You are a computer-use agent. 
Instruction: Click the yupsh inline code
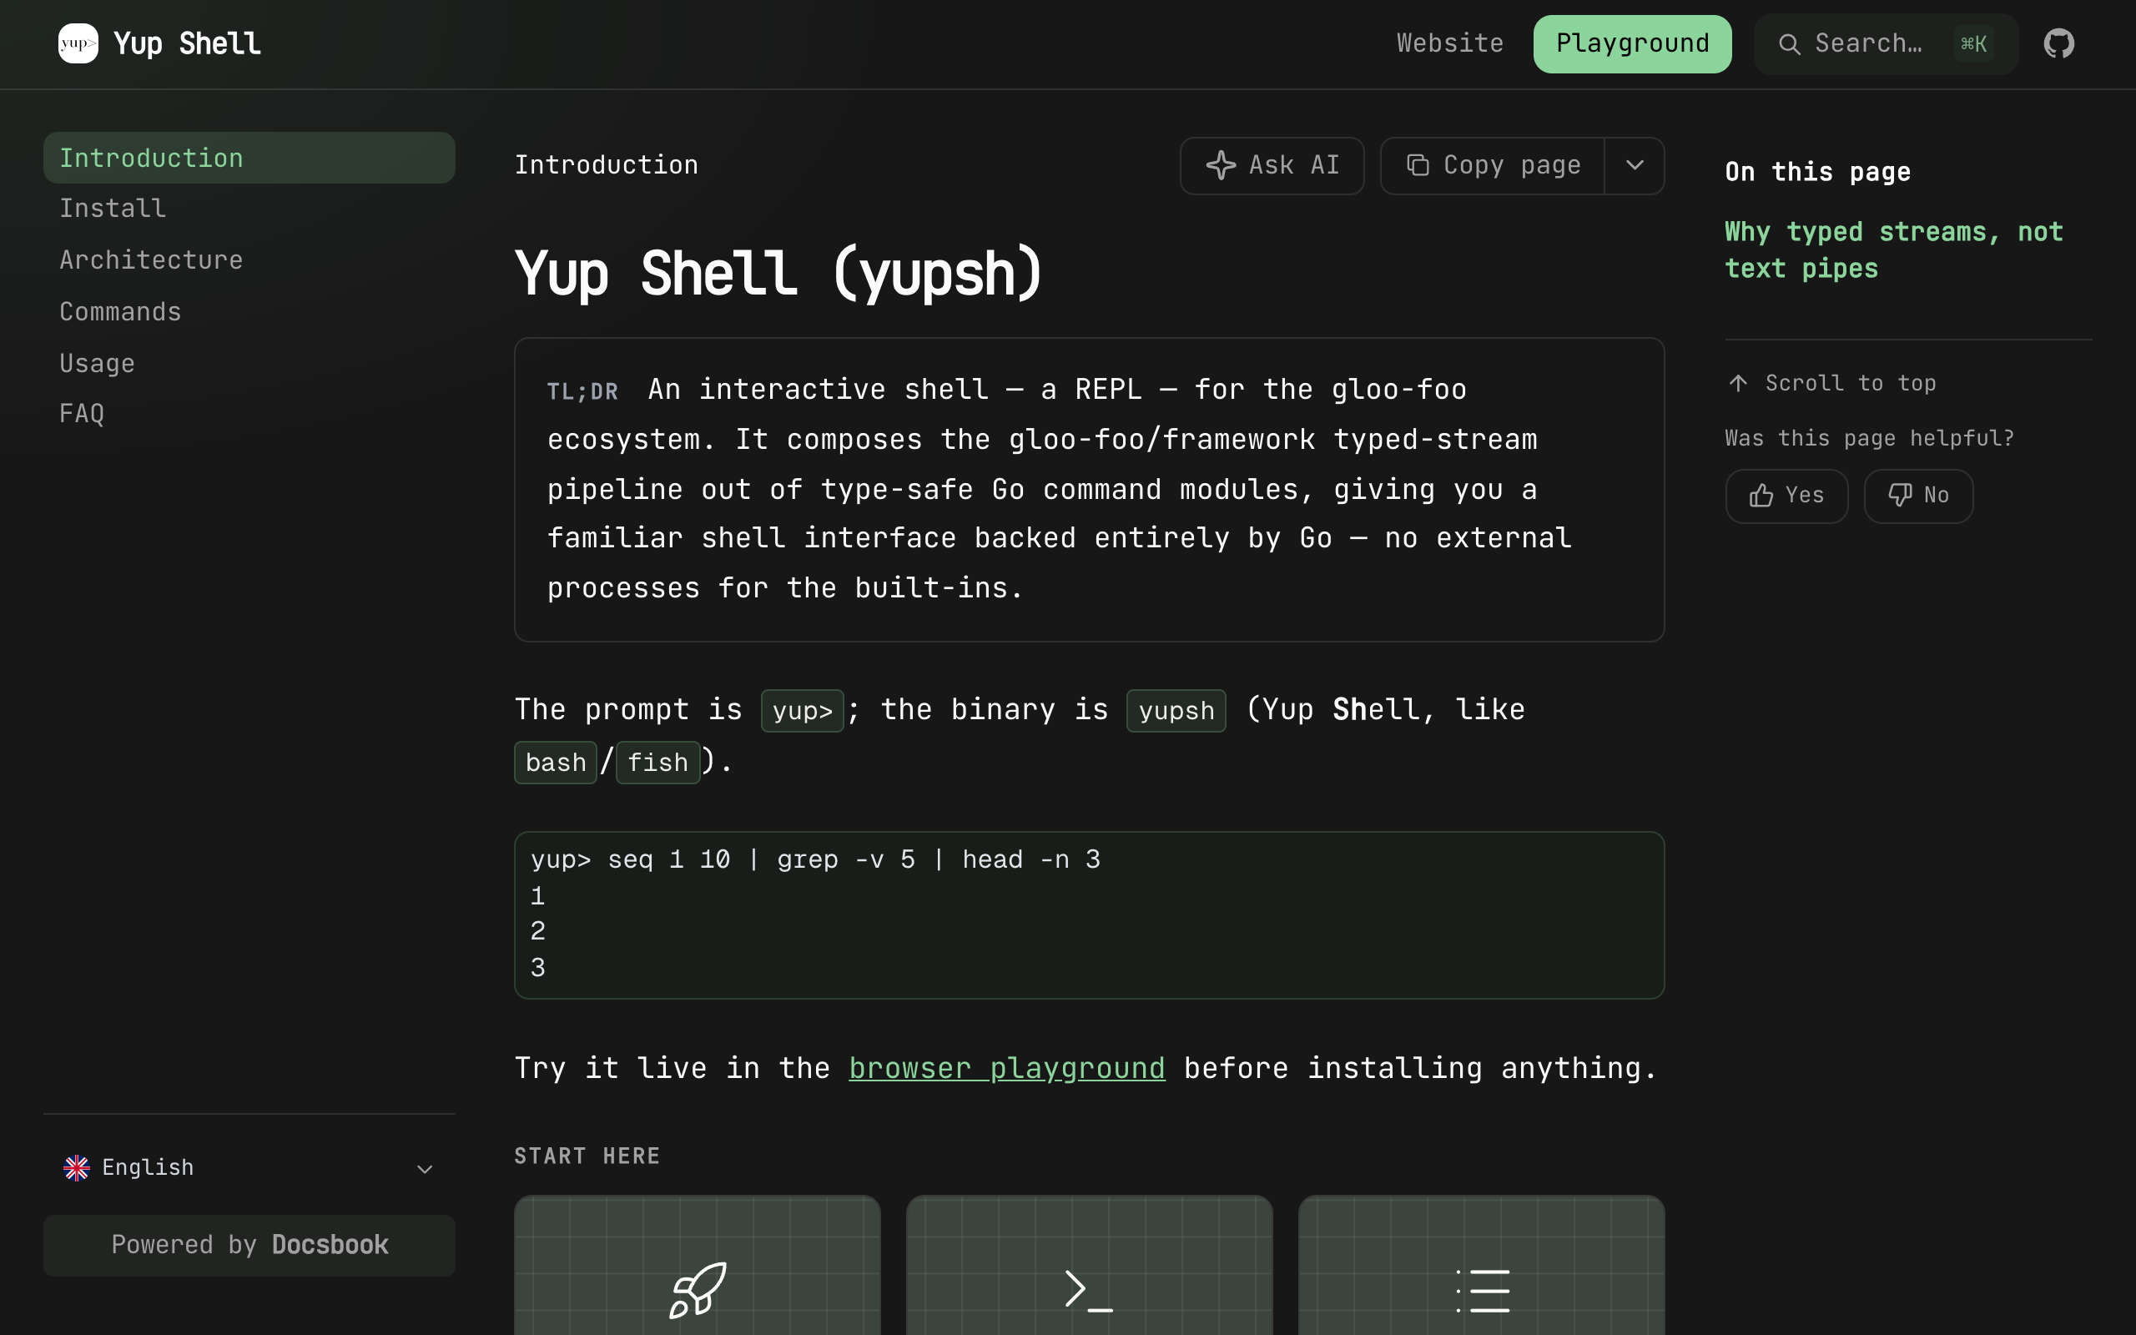[1176, 711]
